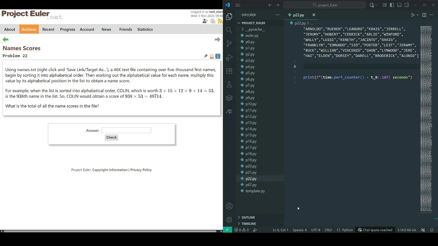Open the Source Control view
Screen dimensions: 438x246
pyautogui.click(x=229, y=43)
